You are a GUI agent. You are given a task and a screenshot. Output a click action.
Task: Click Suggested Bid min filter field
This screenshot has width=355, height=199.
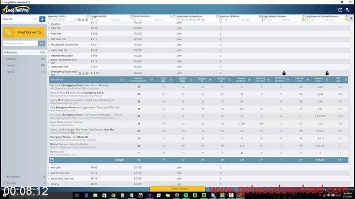102,20
